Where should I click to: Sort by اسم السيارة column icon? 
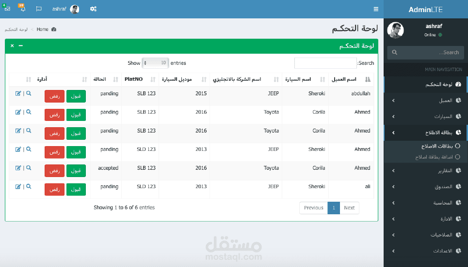click(323, 79)
